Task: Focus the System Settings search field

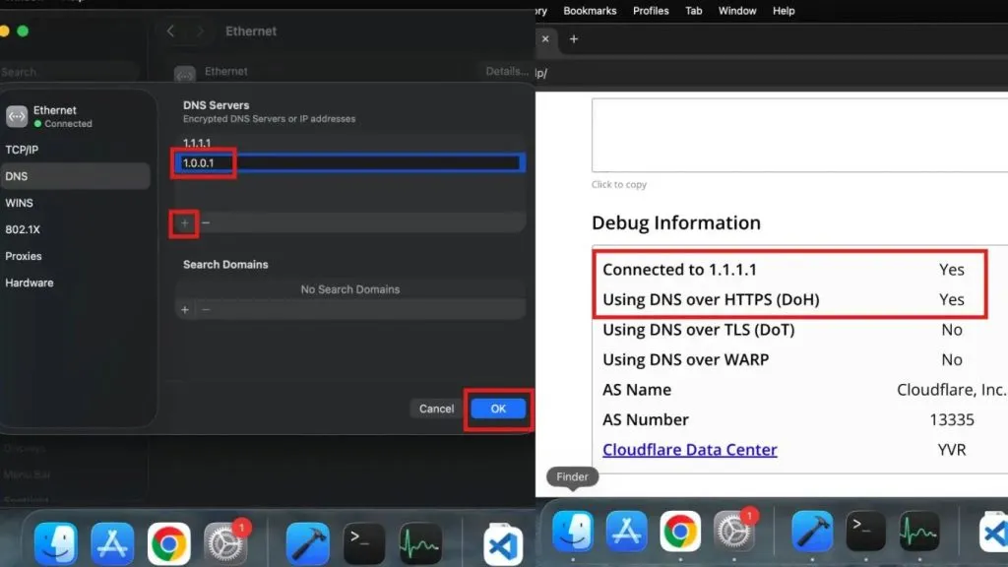Action: 70,72
